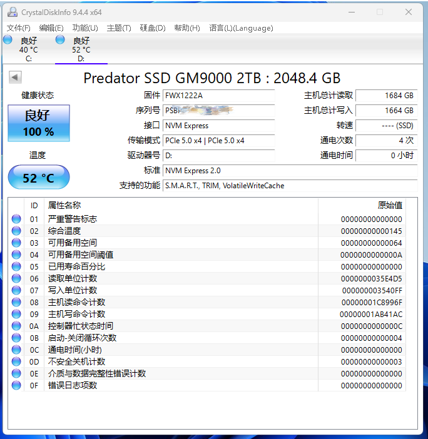Select the 严重警告标志 attribute row

coord(207,219)
